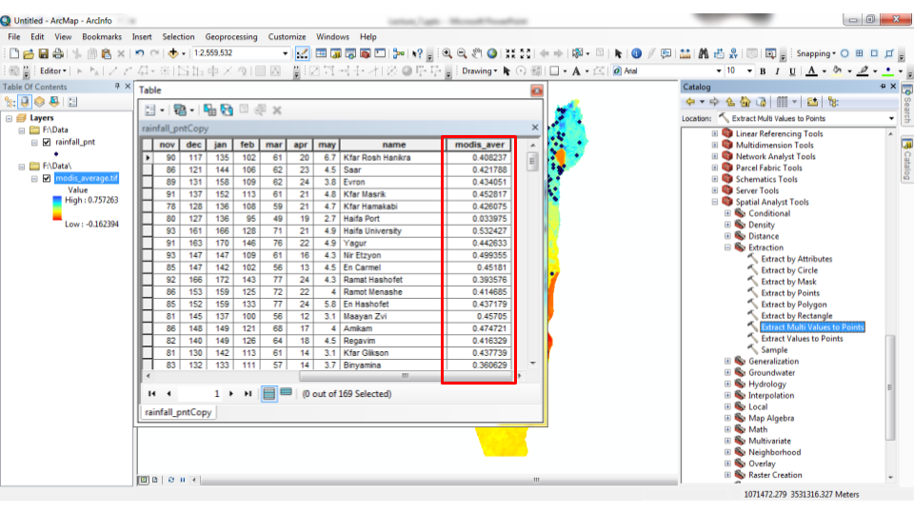
Task: Collapse the Extraction toolset
Action: (727, 247)
